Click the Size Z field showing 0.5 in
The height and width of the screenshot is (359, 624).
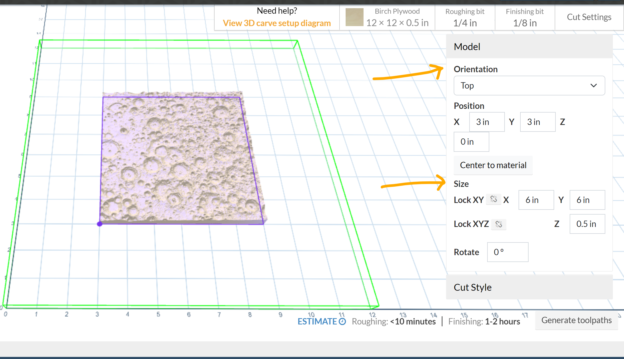[x=587, y=224]
